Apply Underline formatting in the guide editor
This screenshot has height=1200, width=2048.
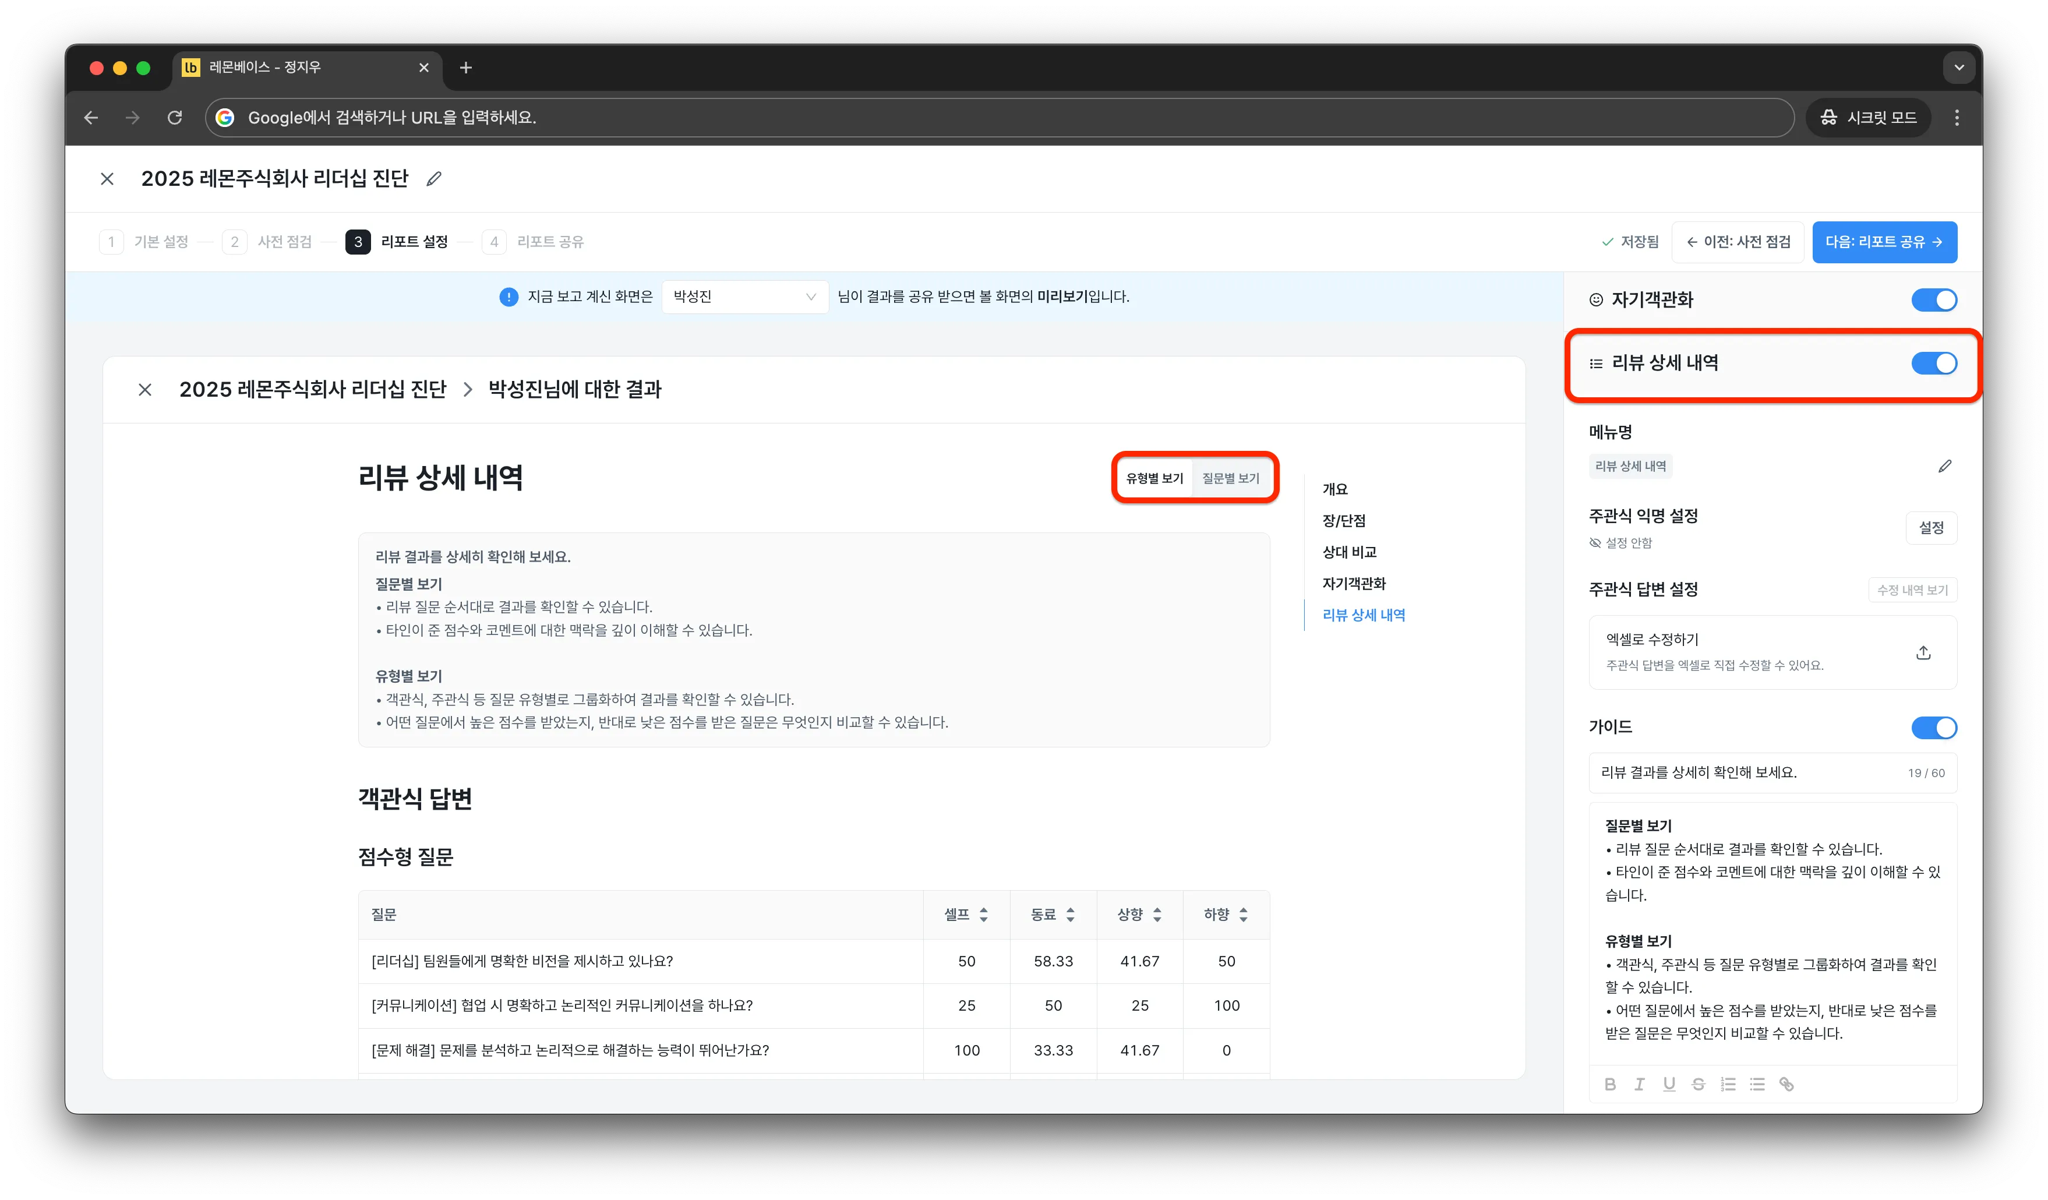pyautogui.click(x=1668, y=1085)
